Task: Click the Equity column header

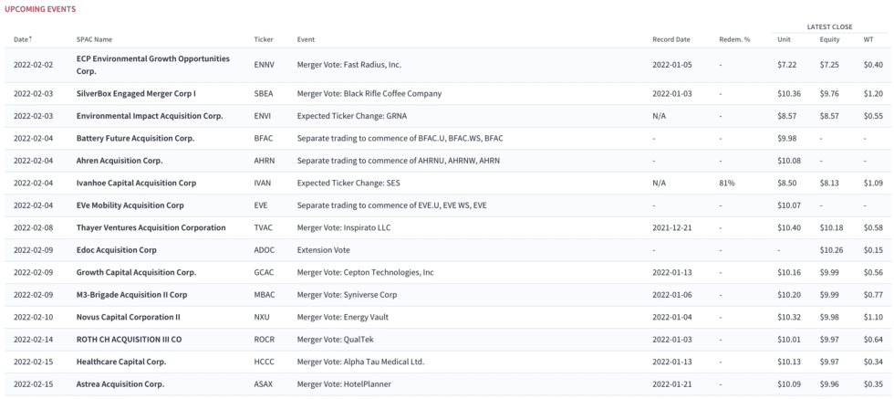Action: click(x=829, y=39)
